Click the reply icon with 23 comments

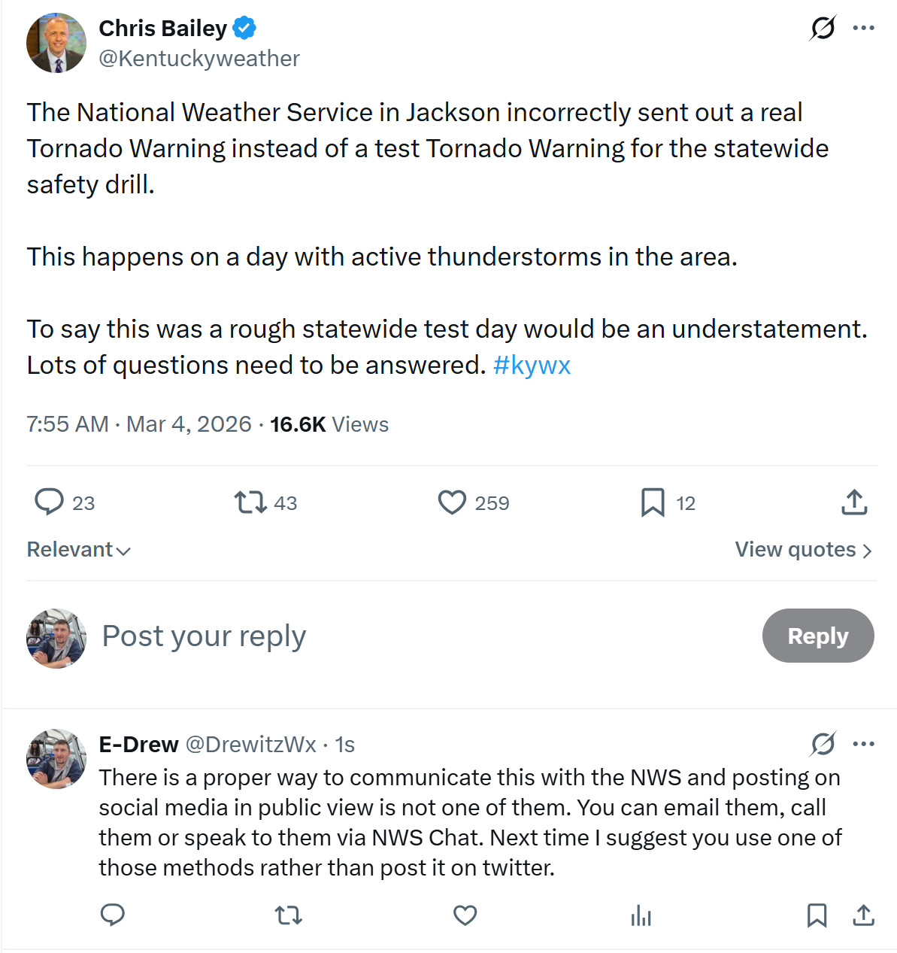(x=50, y=502)
